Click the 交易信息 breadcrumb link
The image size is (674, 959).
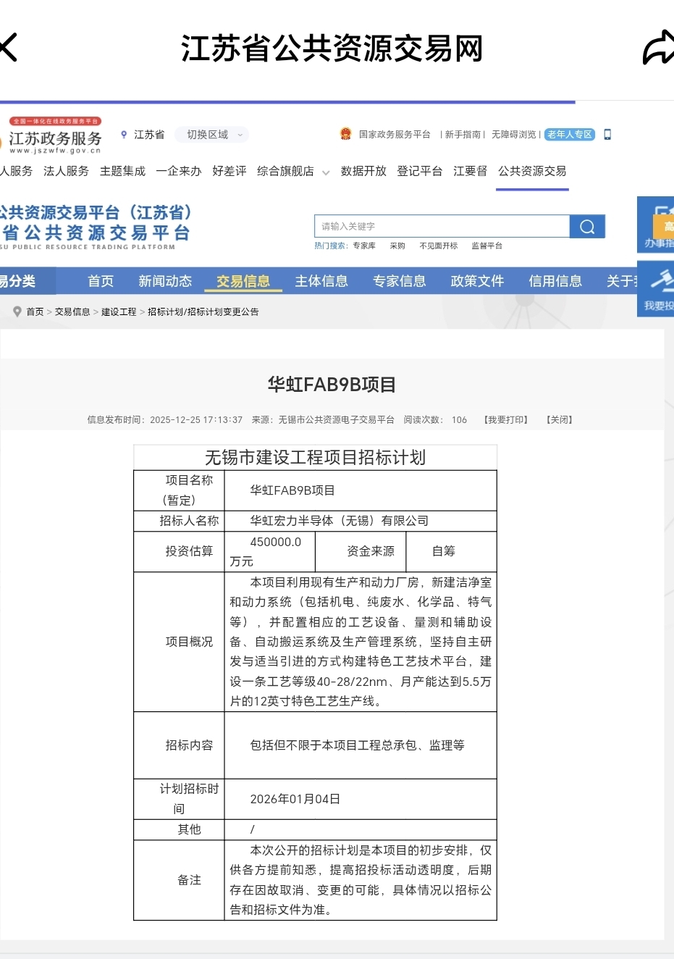72,312
